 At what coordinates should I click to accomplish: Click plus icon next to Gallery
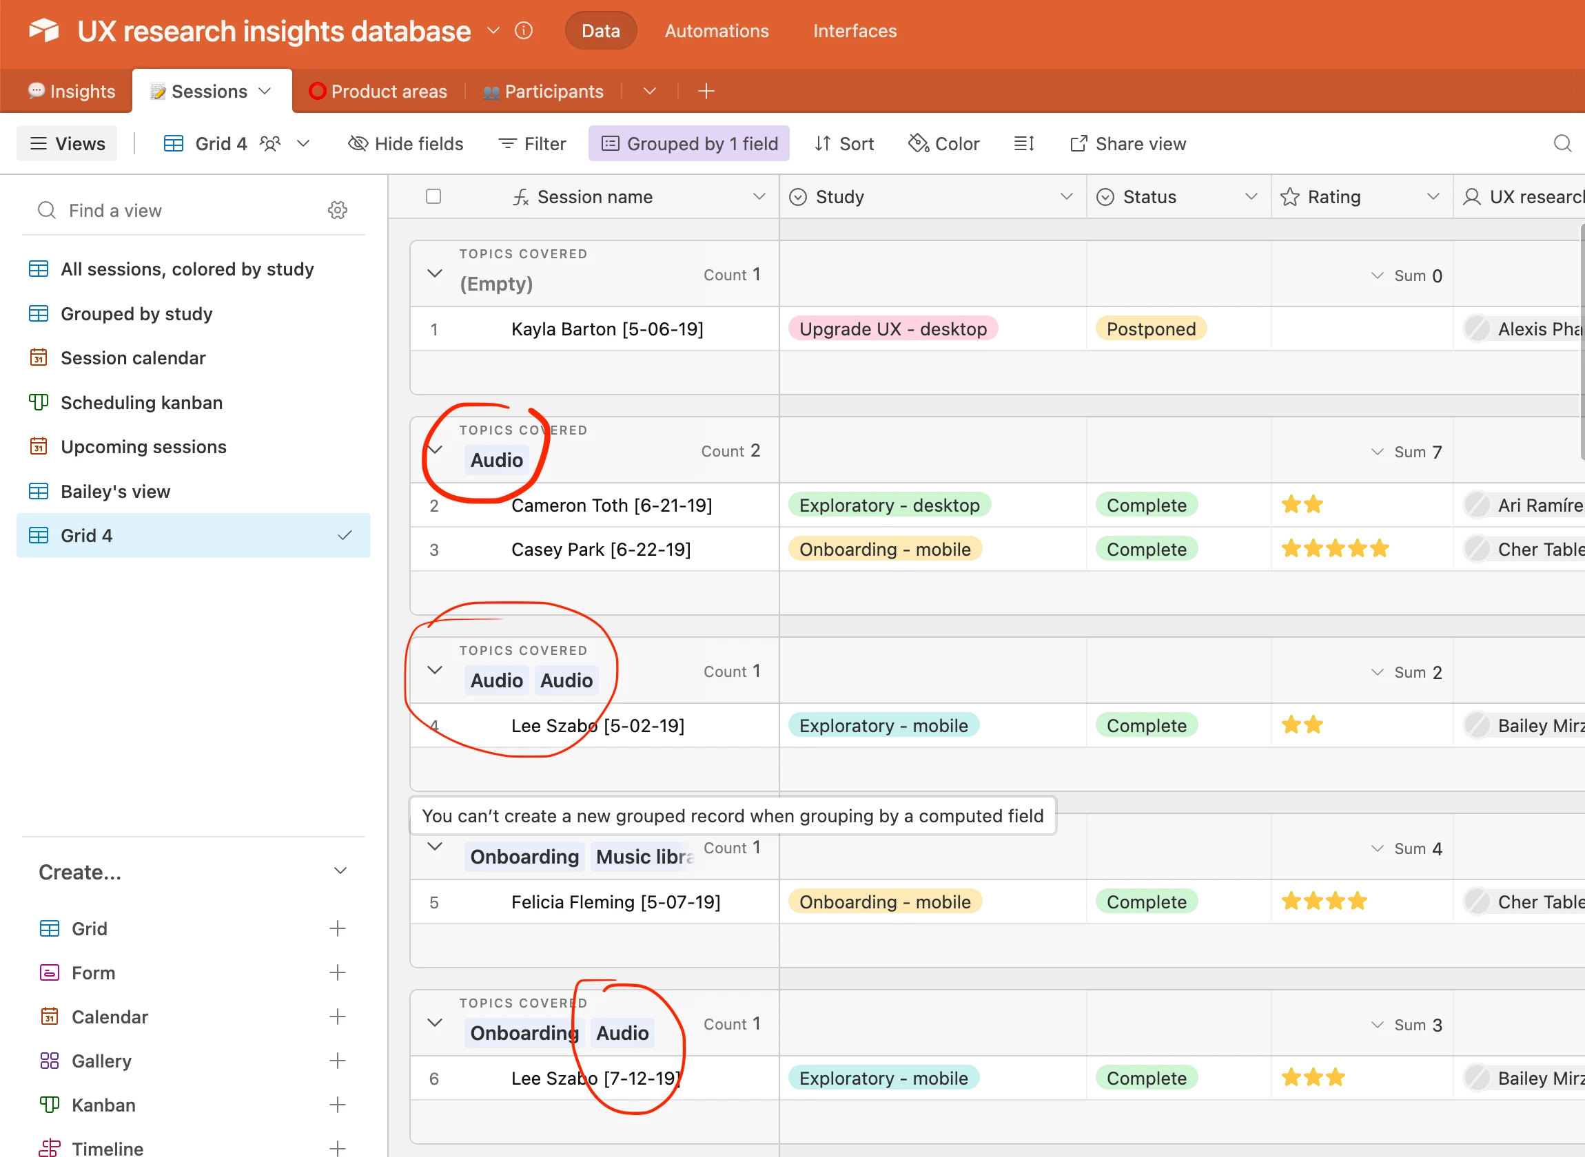(337, 1061)
